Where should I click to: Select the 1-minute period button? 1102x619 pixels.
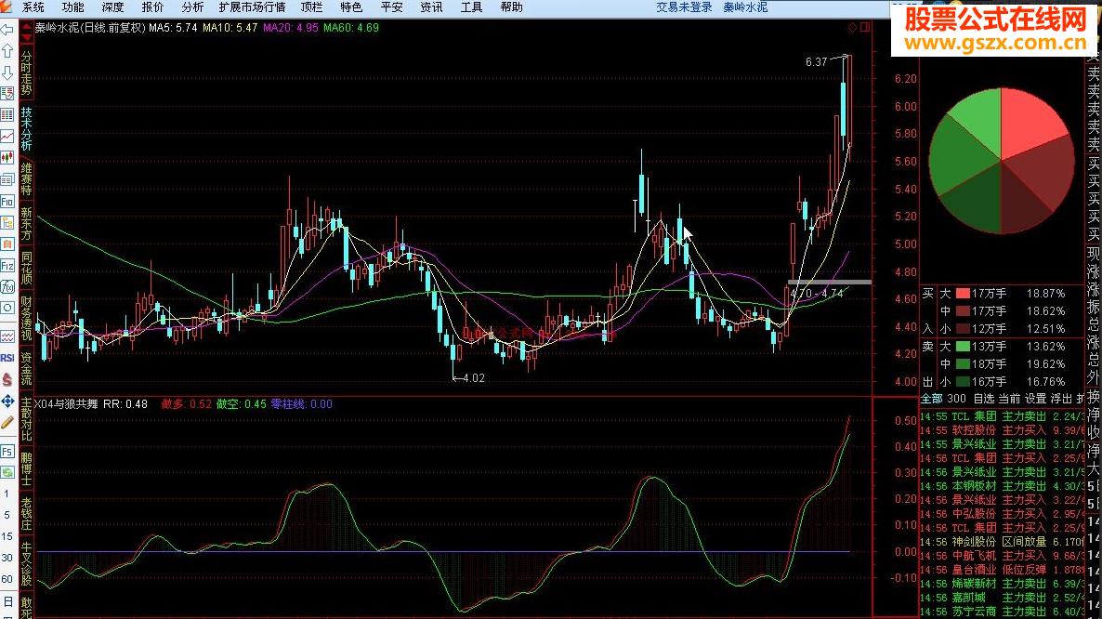pyautogui.click(x=7, y=494)
